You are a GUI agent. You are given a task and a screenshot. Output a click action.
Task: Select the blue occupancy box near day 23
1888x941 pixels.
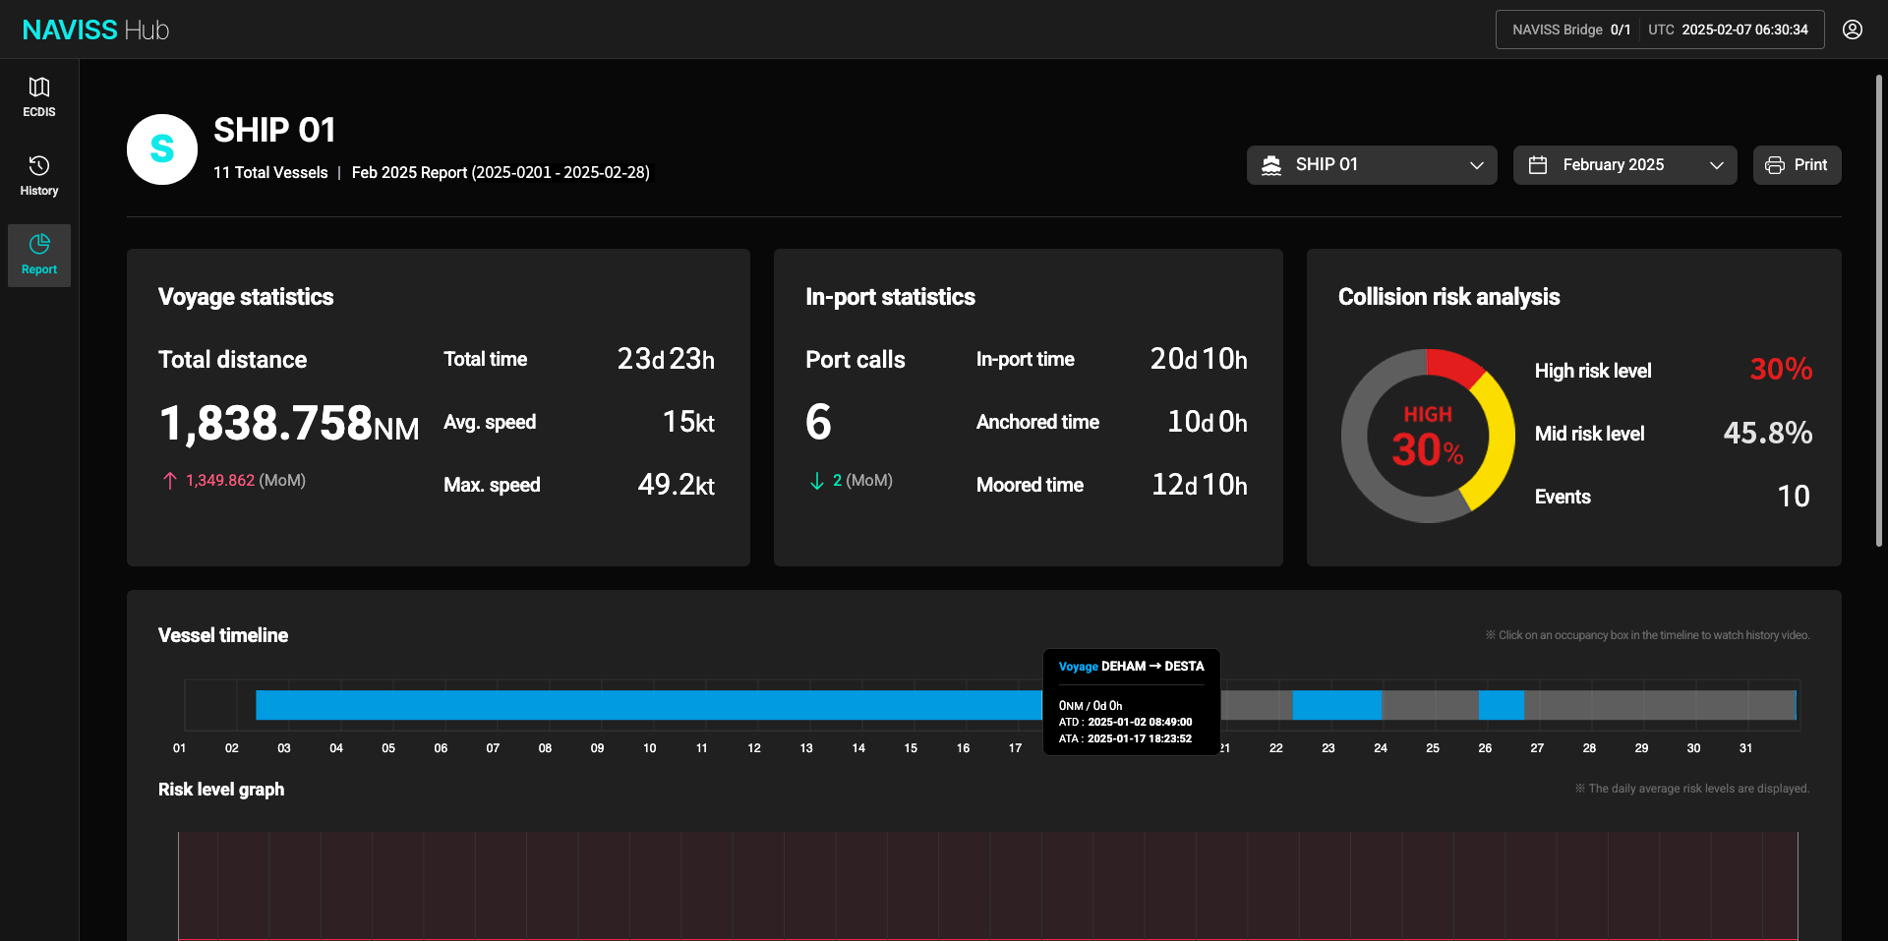(1335, 705)
